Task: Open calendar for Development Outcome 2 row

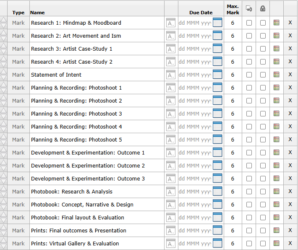Action: coord(217,166)
